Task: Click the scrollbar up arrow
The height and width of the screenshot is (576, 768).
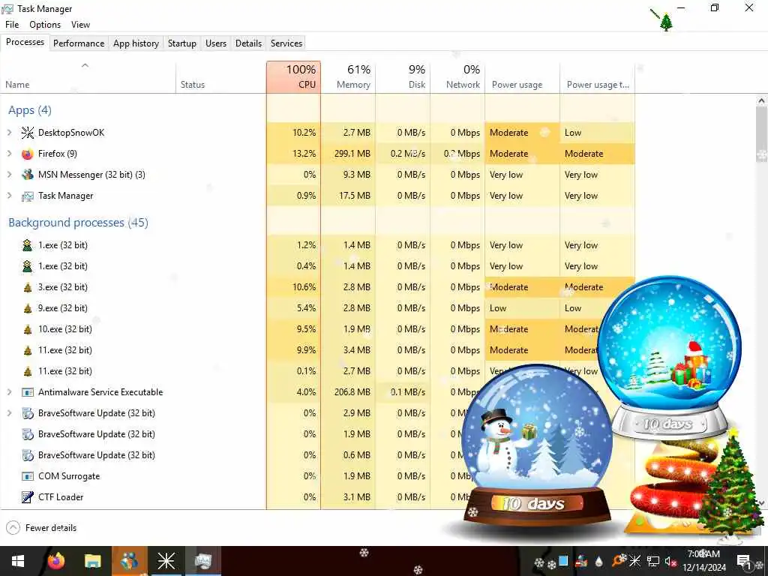Action: click(x=760, y=101)
